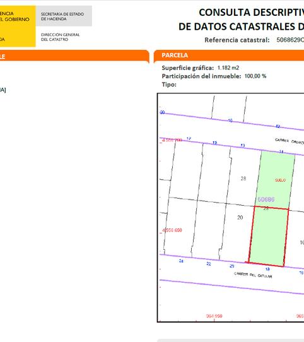Select the cadastral reference number starting 5068629

(x=290, y=40)
